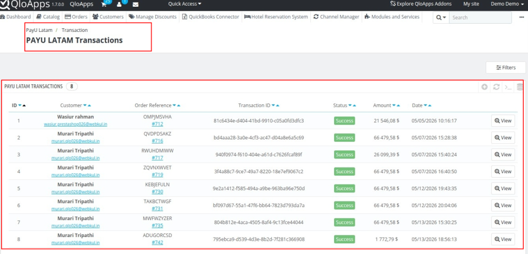The width and height of the screenshot is (528, 254).
Task: Click the QloApps logo in header
Action: [25, 4]
